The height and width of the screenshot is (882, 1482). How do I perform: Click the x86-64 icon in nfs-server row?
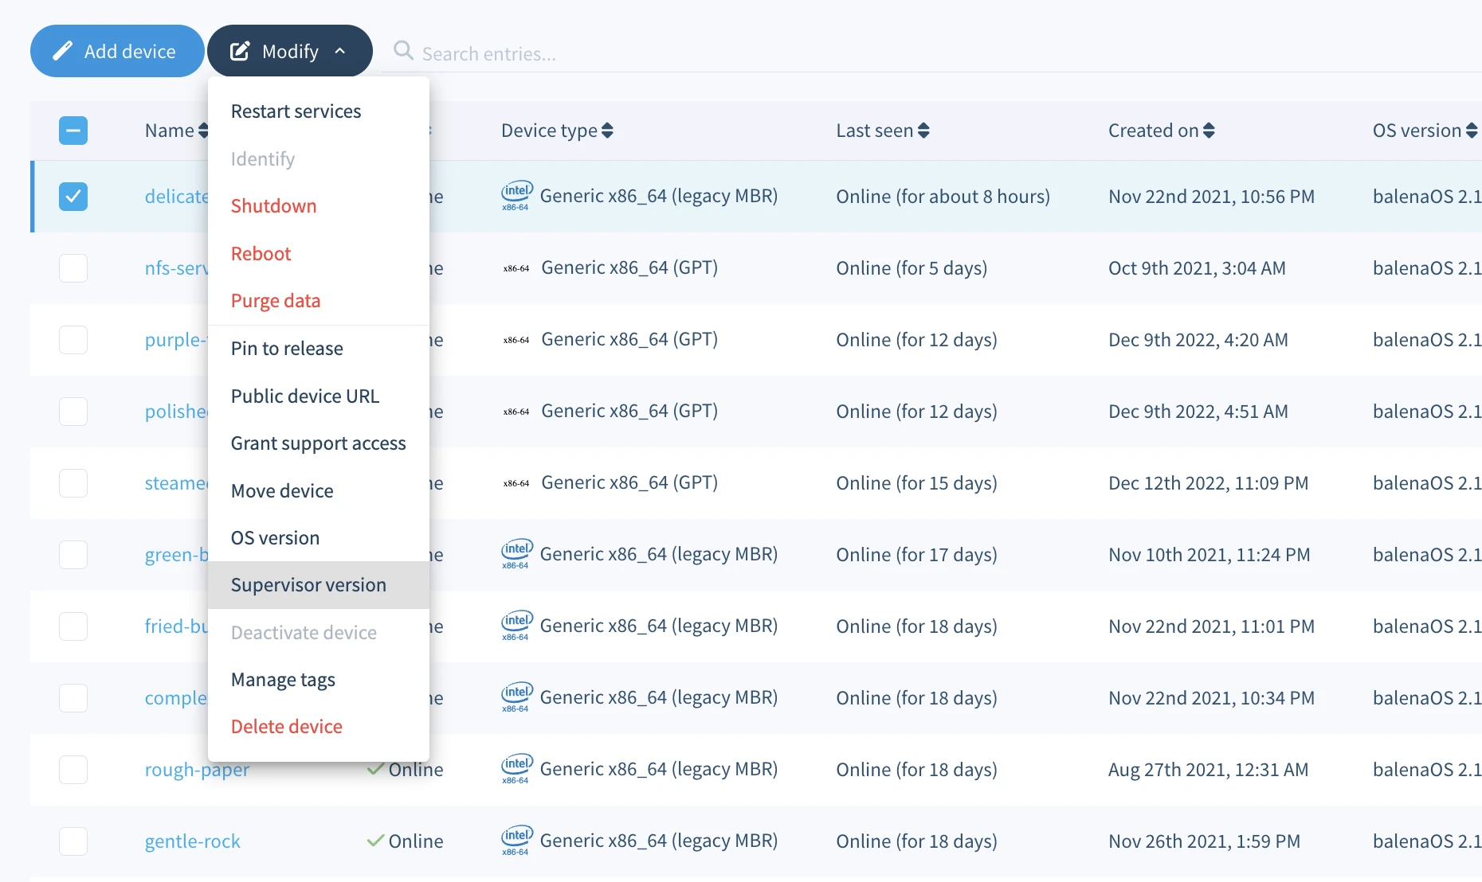(x=516, y=268)
